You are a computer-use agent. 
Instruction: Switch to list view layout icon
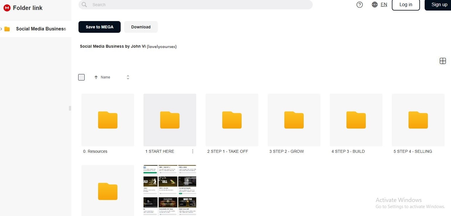[x=443, y=61]
